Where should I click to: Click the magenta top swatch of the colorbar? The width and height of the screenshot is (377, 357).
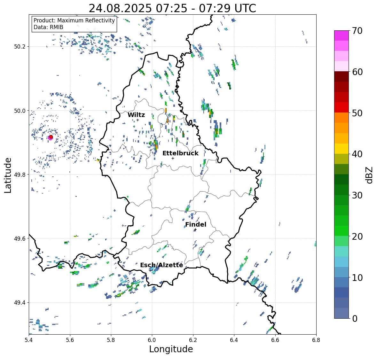click(342, 35)
